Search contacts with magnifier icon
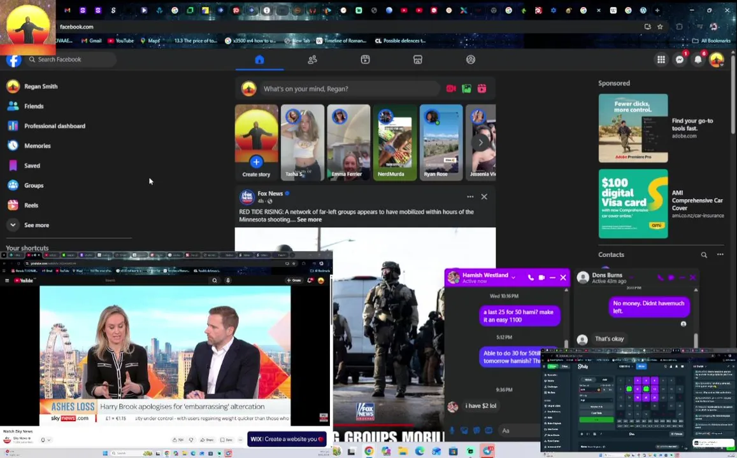 tap(704, 255)
